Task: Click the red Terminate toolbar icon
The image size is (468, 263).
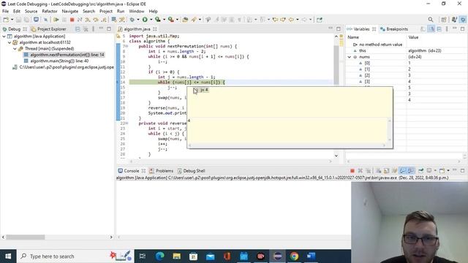Action: coord(72,20)
